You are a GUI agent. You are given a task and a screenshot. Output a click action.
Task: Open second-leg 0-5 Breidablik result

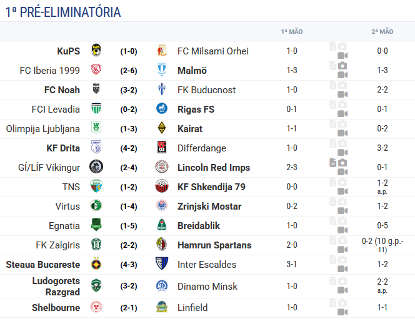pos(382,225)
